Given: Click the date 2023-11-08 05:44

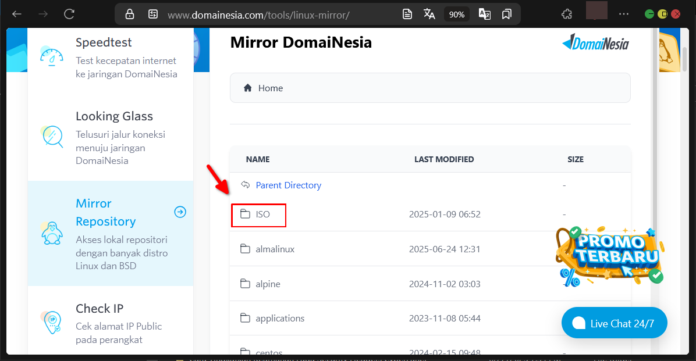Looking at the screenshot, I should click(445, 319).
